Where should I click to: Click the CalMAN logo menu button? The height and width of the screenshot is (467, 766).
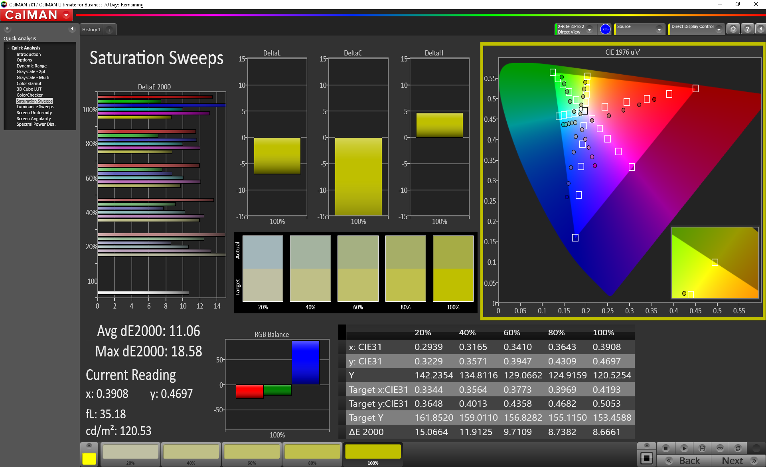coord(37,15)
